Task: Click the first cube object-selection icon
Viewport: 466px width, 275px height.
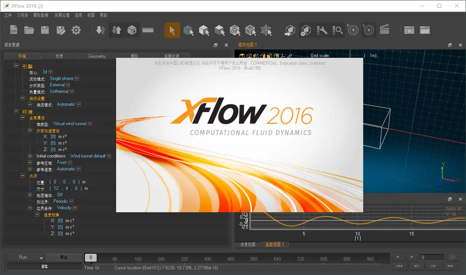Action: click(x=188, y=30)
